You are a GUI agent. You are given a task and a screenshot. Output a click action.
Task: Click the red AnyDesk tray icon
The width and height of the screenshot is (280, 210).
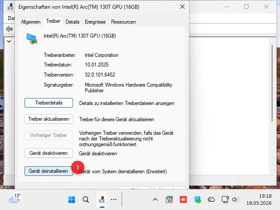tap(183, 199)
